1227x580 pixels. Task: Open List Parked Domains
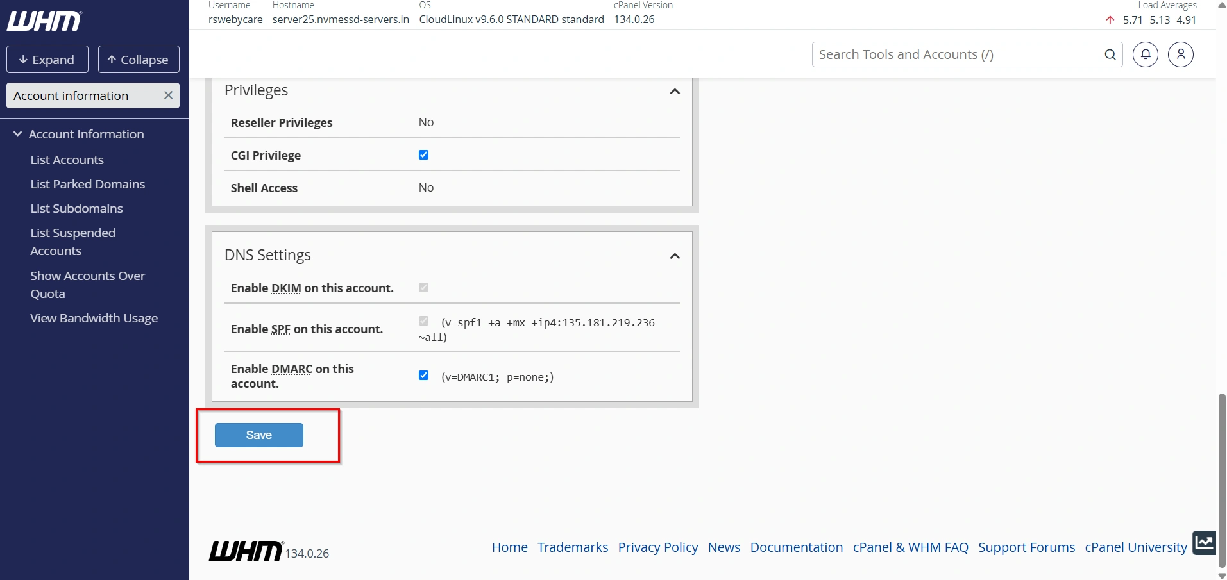[x=88, y=184]
